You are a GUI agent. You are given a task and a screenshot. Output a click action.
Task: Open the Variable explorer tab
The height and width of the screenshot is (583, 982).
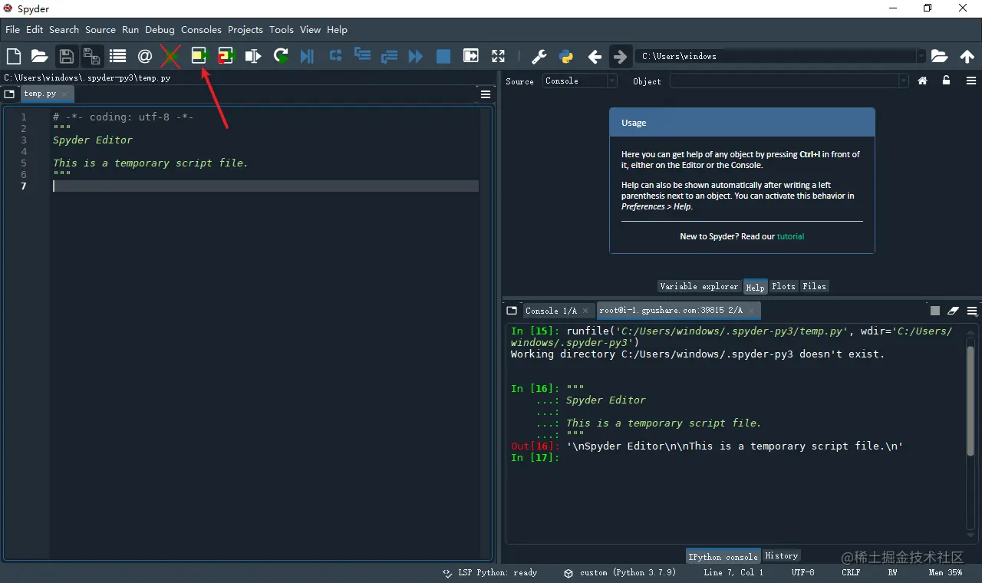tap(699, 286)
